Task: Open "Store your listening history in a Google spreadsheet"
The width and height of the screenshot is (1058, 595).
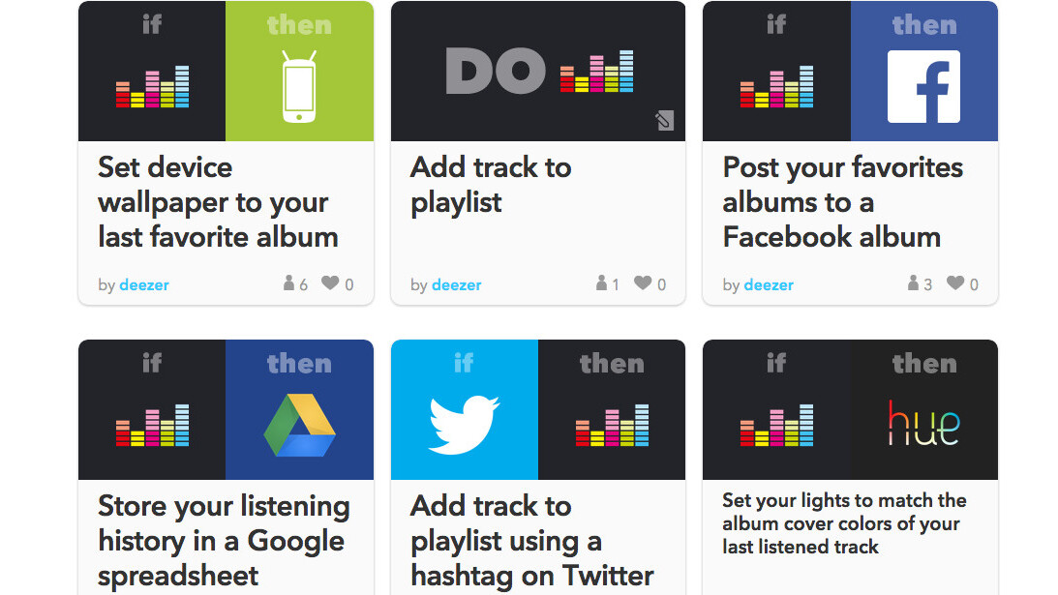Action: click(x=224, y=540)
